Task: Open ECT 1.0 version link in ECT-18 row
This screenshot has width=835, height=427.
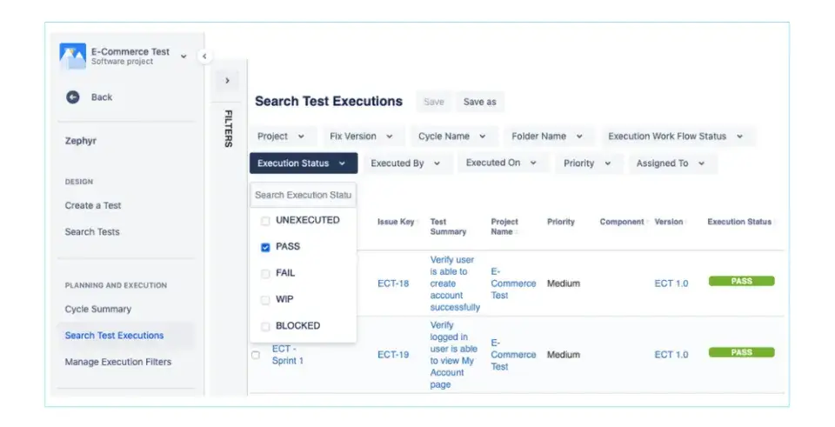Action: point(671,284)
